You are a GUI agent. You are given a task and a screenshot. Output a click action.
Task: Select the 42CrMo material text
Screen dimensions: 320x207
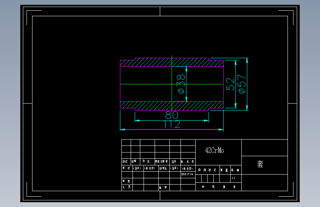pos(214,150)
